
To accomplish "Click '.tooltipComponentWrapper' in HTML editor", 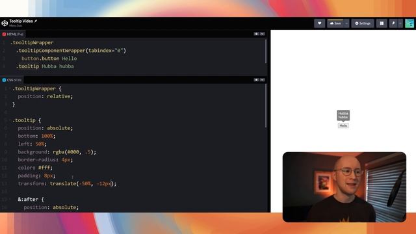I will (51, 51).
